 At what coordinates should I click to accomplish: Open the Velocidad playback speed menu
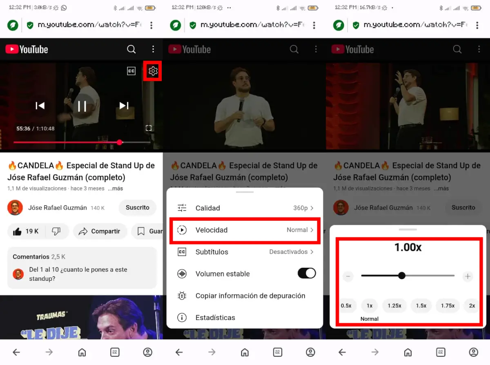pyautogui.click(x=245, y=230)
